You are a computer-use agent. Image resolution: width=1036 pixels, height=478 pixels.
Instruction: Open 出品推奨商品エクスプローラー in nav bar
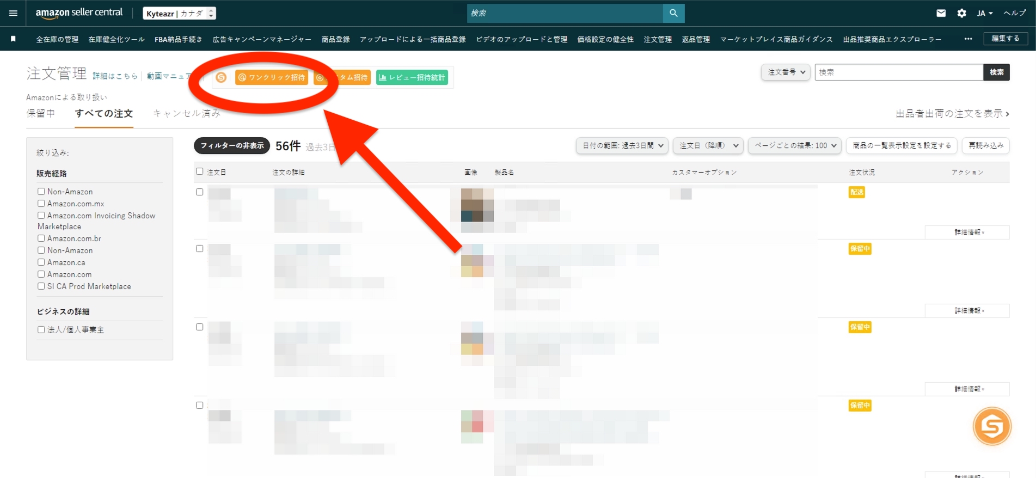[x=892, y=39]
